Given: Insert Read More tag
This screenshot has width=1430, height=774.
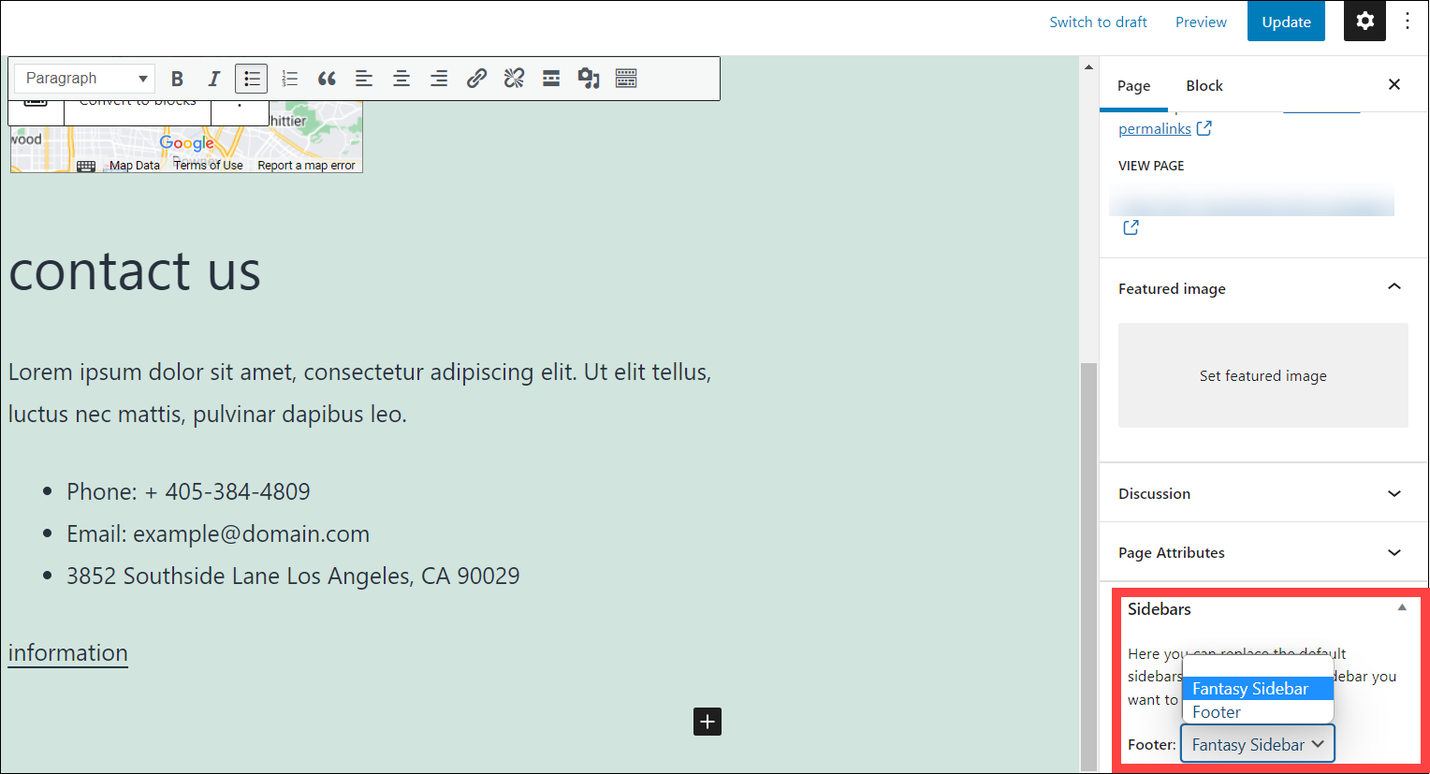Looking at the screenshot, I should [x=551, y=79].
